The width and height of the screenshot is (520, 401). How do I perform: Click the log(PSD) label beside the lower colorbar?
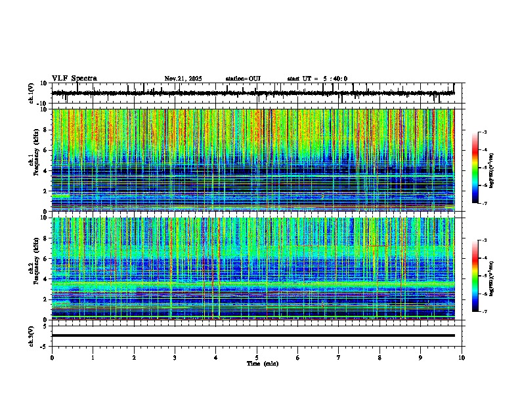tap(492, 278)
